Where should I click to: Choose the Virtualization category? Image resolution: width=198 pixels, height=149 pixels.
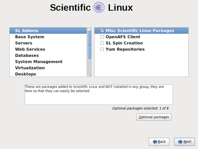(30, 68)
